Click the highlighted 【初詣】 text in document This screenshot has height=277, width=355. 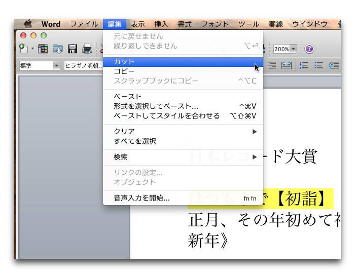pos(301,199)
